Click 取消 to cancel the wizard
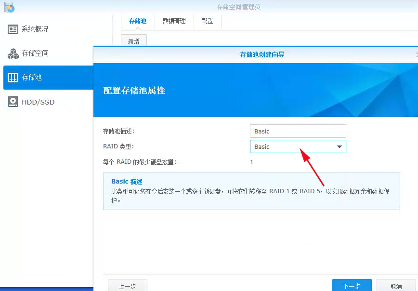 [396, 286]
